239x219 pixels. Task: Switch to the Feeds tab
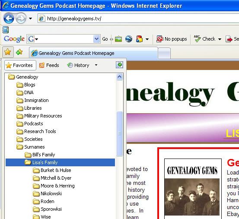49,65
